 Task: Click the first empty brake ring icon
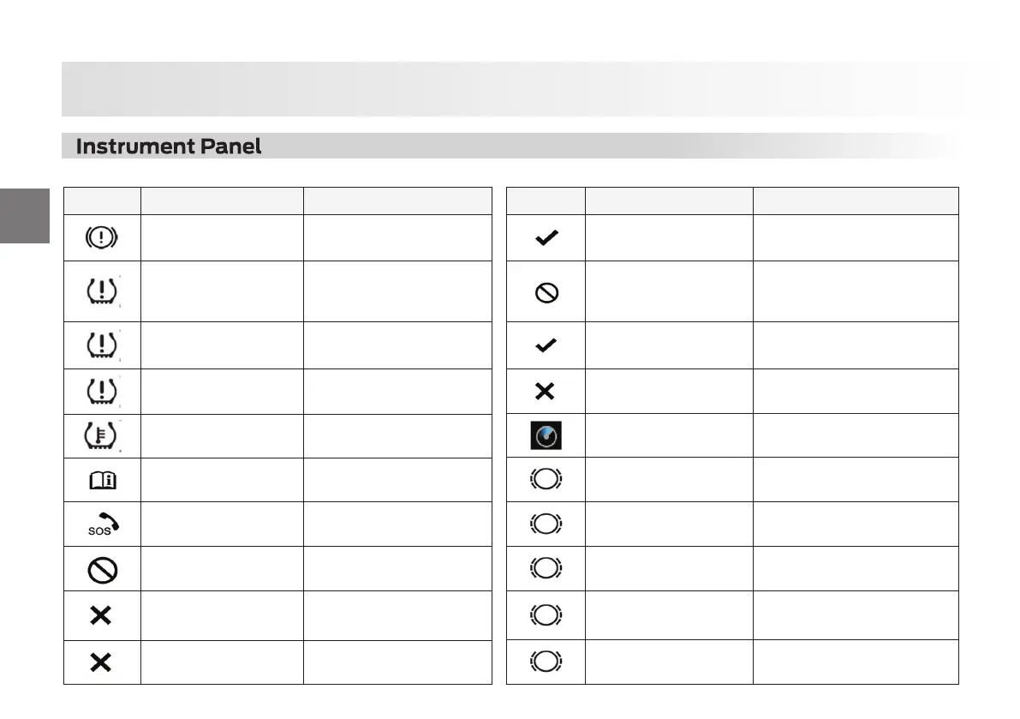pos(546,480)
